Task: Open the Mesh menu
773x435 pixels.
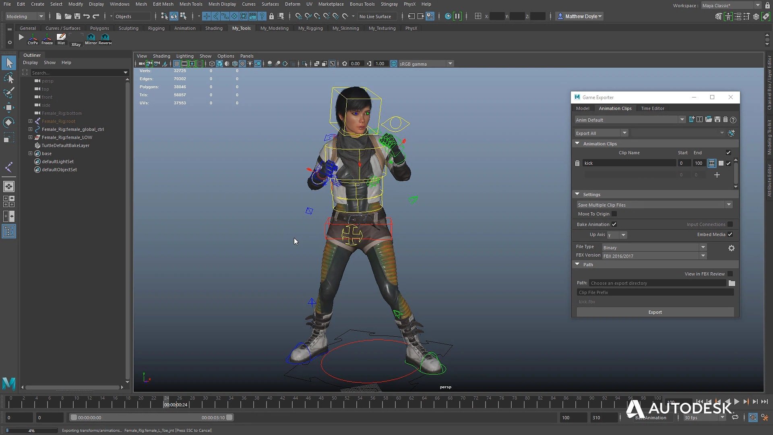Action: (x=141, y=4)
